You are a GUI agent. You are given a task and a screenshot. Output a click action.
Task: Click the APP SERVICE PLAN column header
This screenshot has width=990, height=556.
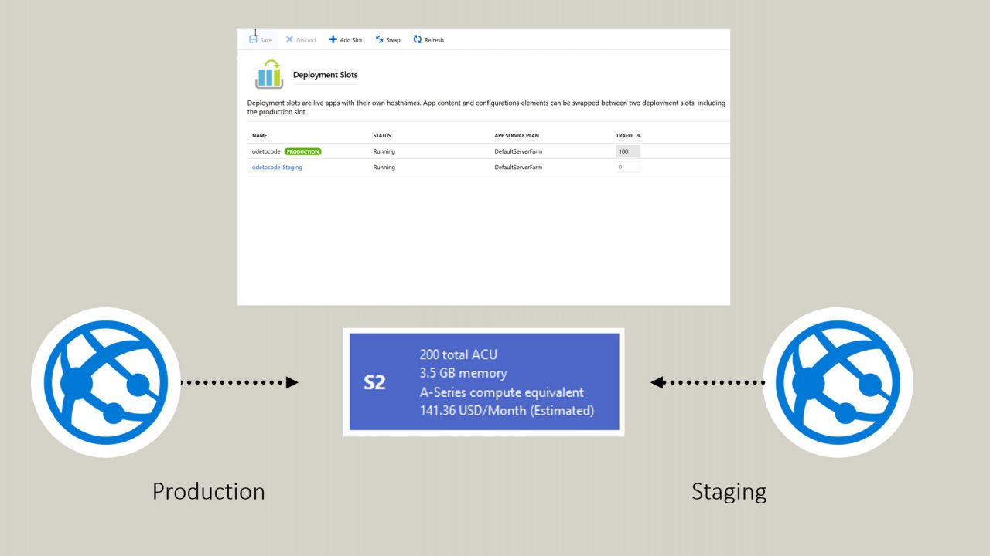point(517,136)
